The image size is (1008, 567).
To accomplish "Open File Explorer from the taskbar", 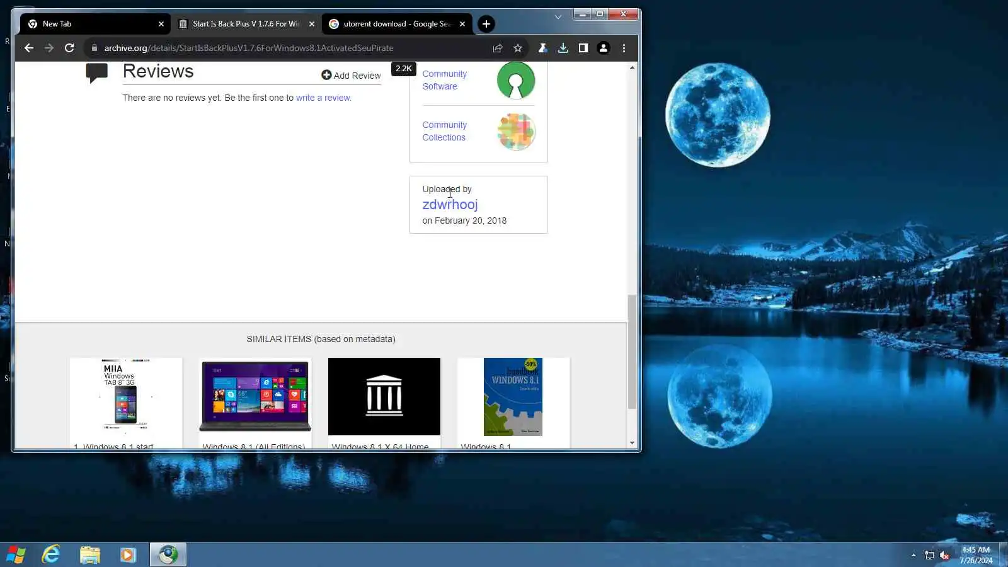I will [x=90, y=554].
